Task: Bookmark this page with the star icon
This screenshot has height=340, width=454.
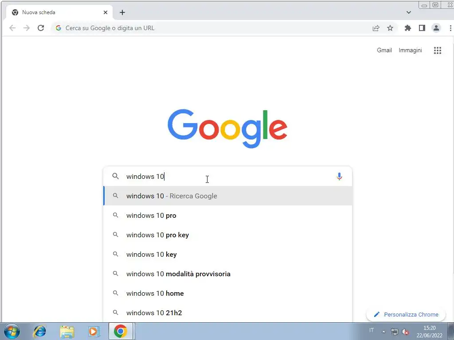Action: tap(390, 28)
